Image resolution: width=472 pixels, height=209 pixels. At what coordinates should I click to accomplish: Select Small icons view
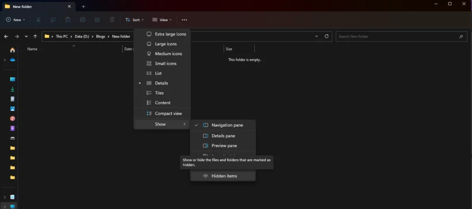162,63
